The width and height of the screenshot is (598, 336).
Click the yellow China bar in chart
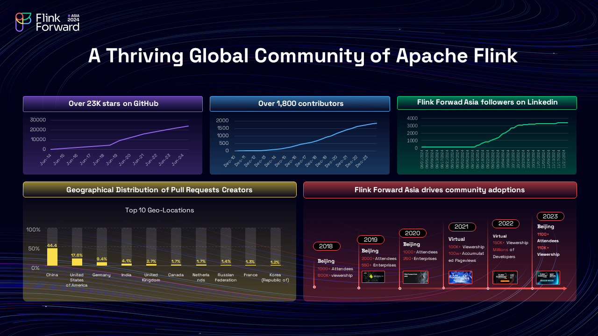[x=52, y=257]
